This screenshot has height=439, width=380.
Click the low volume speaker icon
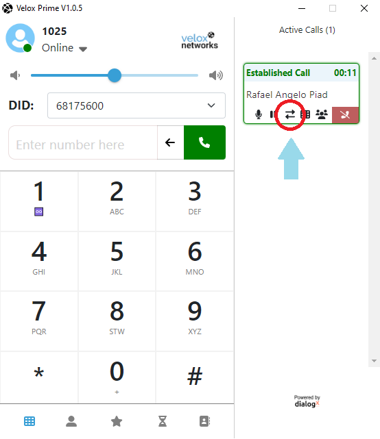click(15, 75)
